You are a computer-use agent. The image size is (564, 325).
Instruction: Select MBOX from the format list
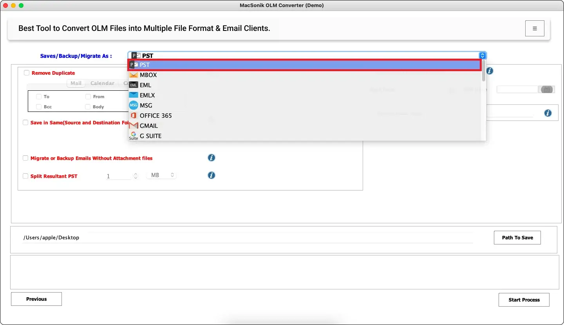[305, 75]
